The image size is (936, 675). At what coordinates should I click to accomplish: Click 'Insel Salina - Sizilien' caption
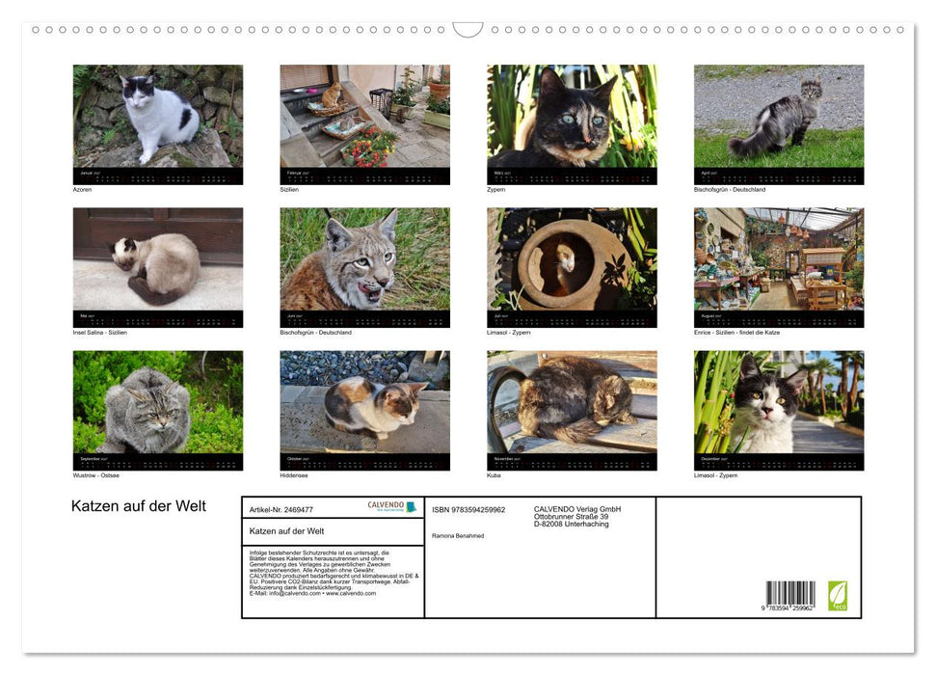(99, 332)
